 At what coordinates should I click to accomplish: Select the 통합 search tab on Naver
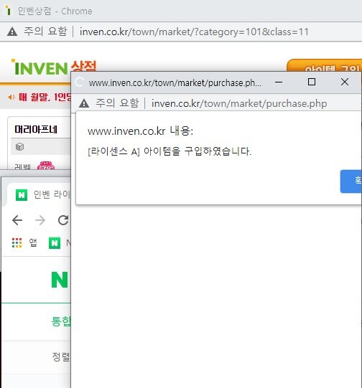click(x=61, y=321)
